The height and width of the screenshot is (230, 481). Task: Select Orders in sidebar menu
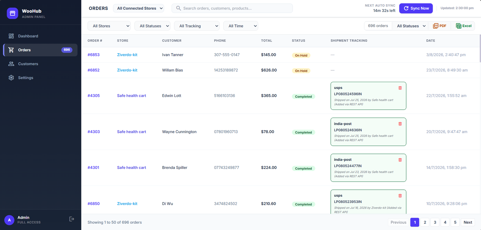pos(40,50)
